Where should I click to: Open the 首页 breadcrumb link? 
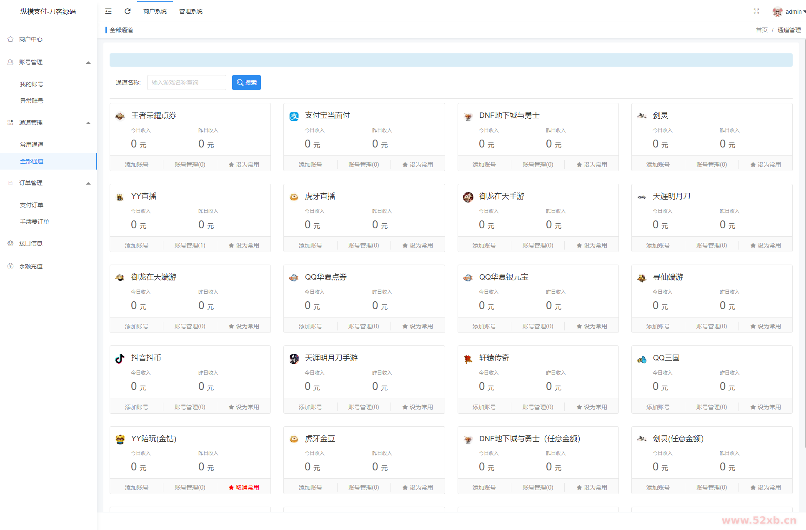[761, 30]
